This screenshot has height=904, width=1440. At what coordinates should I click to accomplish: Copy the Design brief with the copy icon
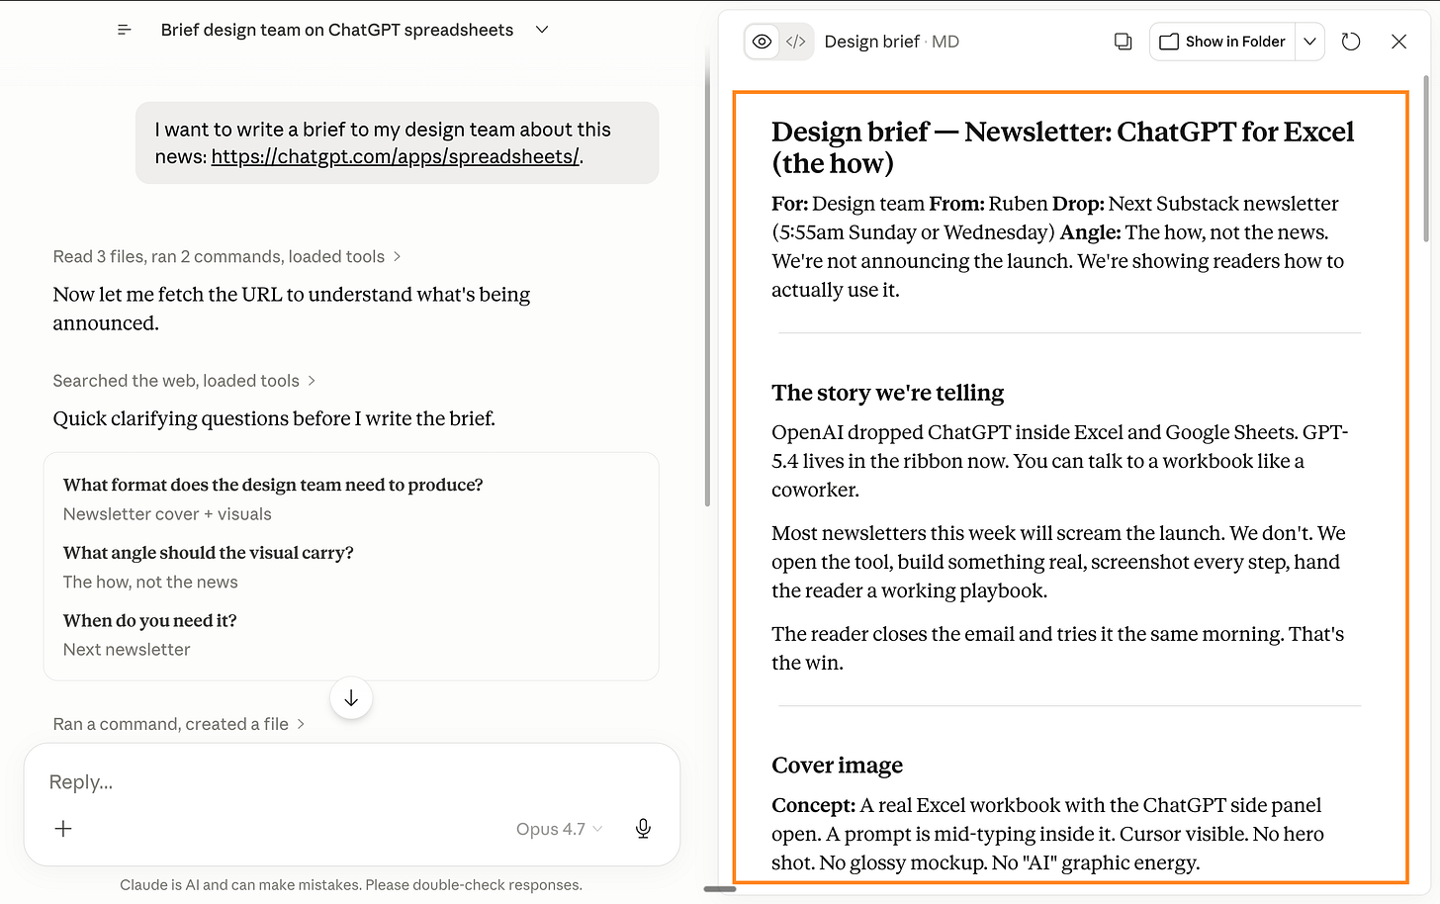click(1123, 42)
